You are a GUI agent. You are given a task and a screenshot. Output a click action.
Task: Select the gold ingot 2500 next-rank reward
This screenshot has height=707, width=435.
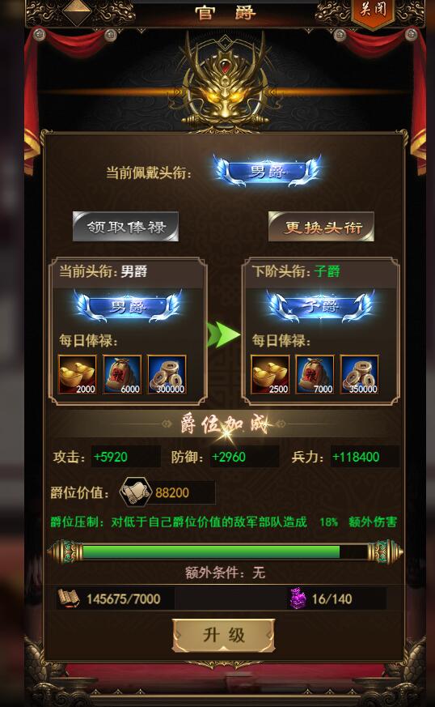270,375
